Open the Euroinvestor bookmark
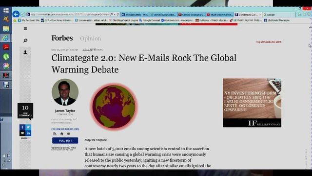The height and width of the screenshot is (176, 312). point(91,20)
